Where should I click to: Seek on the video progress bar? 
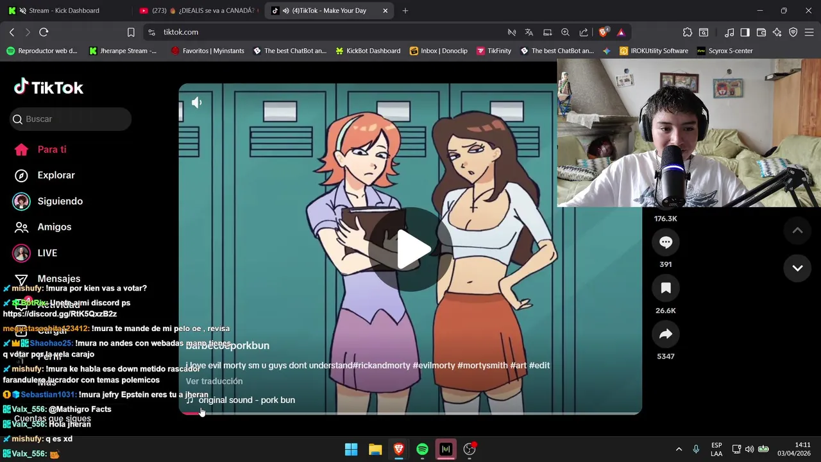click(410, 413)
